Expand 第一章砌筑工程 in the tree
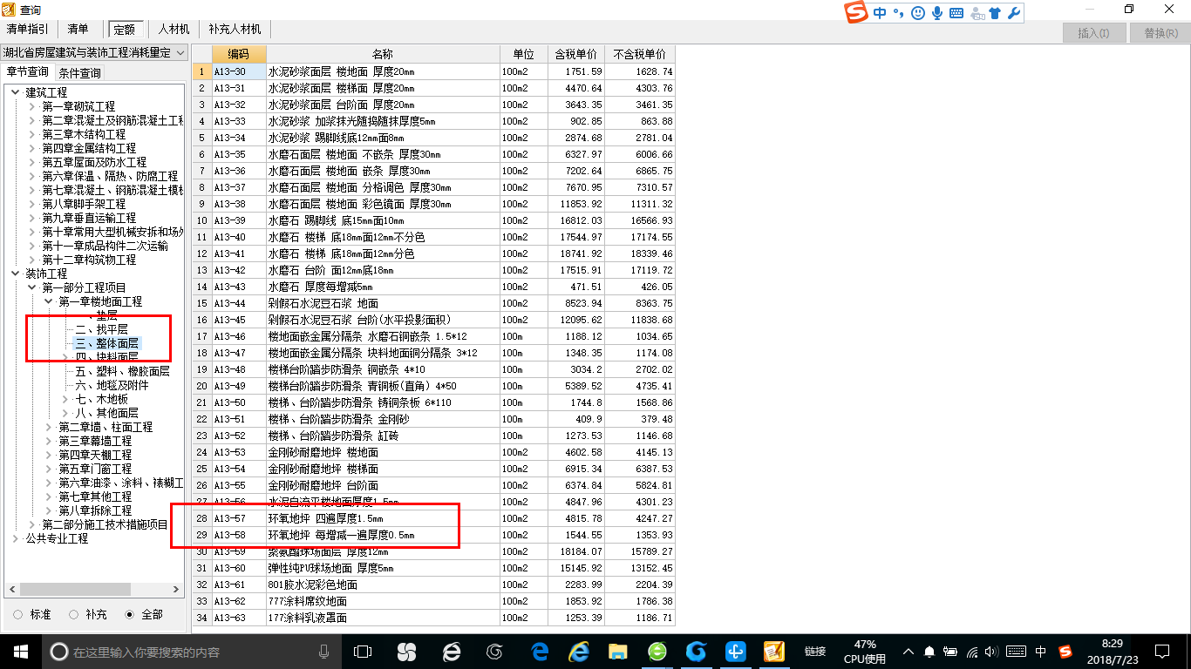This screenshot has width=1191, height=669. (x=33, y=106)
